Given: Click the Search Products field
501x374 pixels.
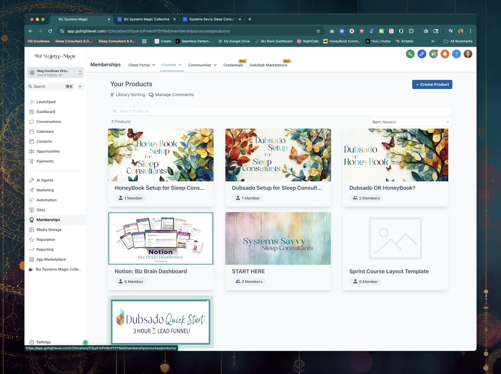Looking at the screenshot, I should pos(281,111).
